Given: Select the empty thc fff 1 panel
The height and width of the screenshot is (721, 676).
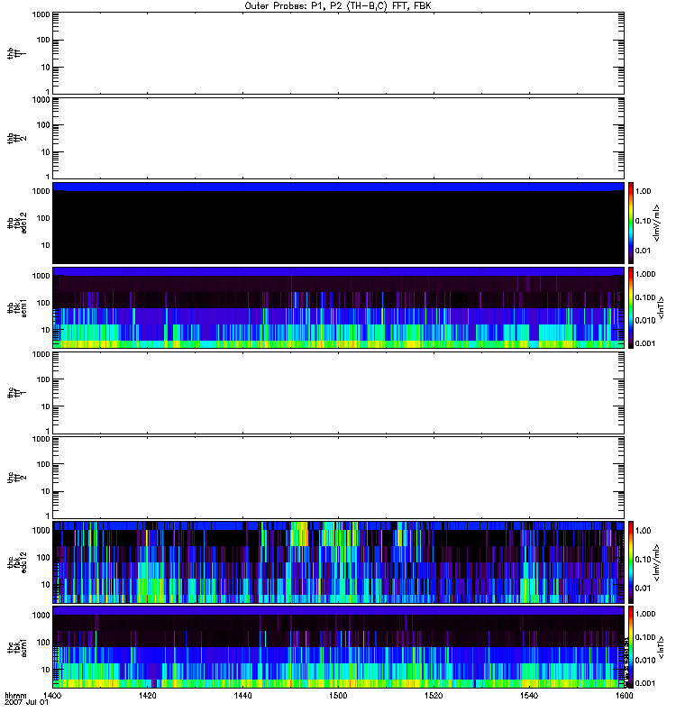Looking at the screenshot, I should (x=338, y=393).
